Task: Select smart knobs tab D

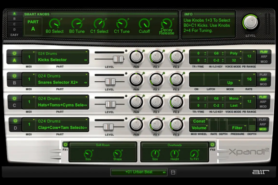Action: (x=15, y=29)
